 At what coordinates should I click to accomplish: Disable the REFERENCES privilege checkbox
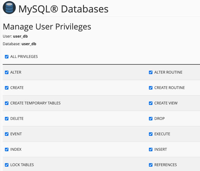pyautogui.click(x=151, y=165)
